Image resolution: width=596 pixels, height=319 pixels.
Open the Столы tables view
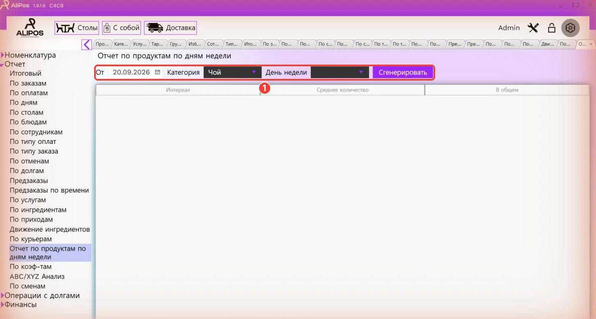tap(77, 28)
